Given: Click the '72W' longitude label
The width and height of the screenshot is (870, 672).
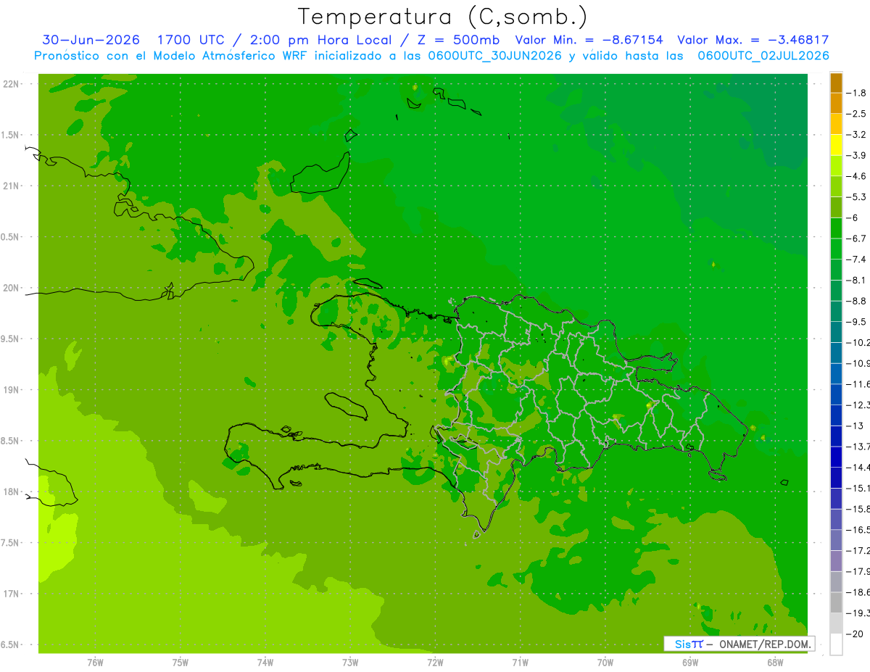Looking at the screenshot, I should tap(435, 663).
